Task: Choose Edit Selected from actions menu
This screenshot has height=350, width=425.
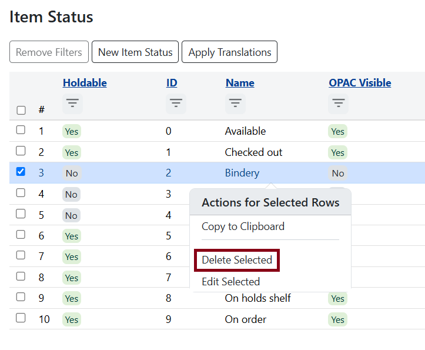Action: (231, 282)
